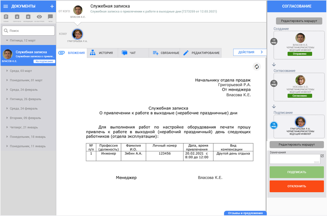The width and height of the screenshot is (327, 216).
Task: Click the plus icon to add a document
Action: [x=52, y=6]
